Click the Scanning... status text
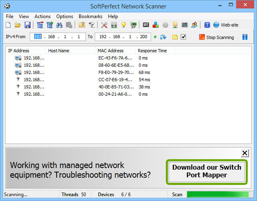 point(16,195)
